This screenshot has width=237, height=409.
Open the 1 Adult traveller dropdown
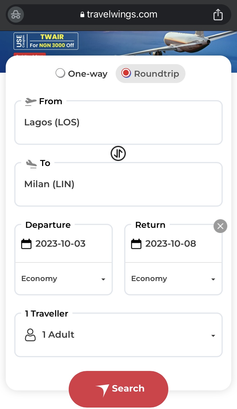click(x=118, y=335)
